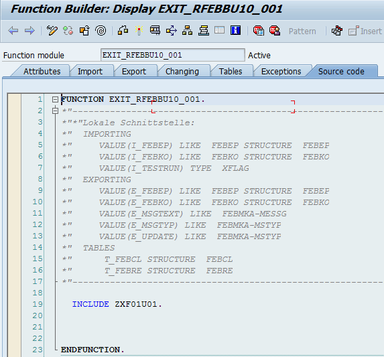
Task: Click the Pattern button
Action: [x=302, y=31]
